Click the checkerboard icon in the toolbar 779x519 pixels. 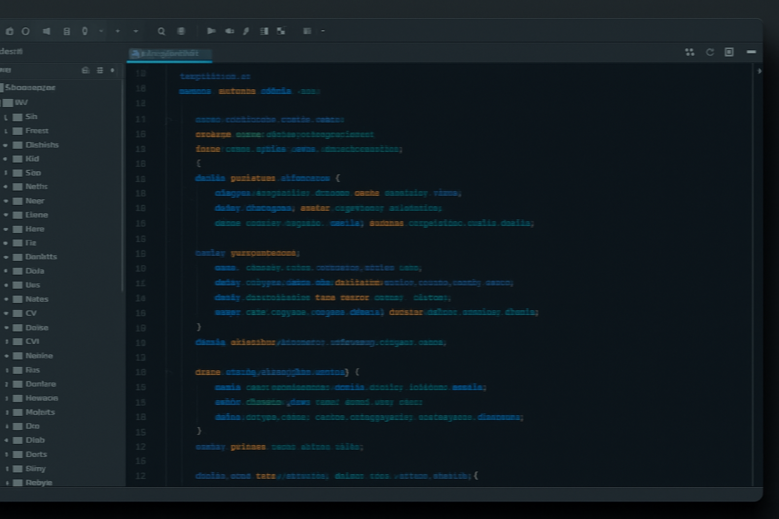pos(281,31)
